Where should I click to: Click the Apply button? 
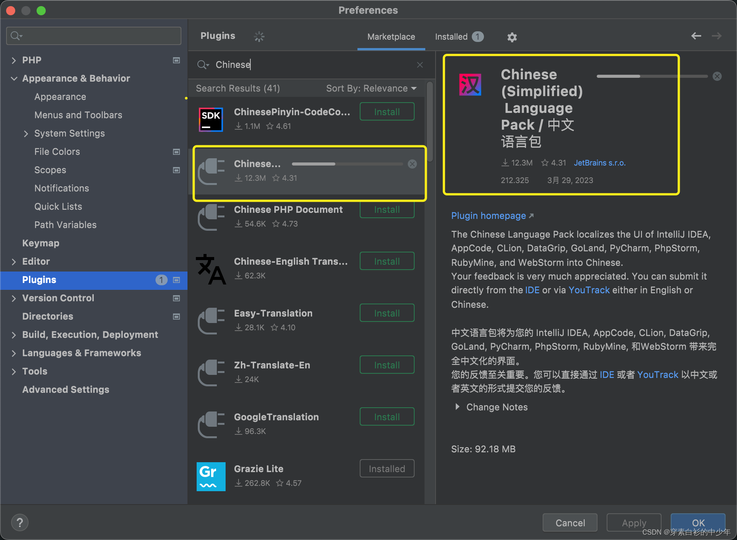tap(634, 522)
